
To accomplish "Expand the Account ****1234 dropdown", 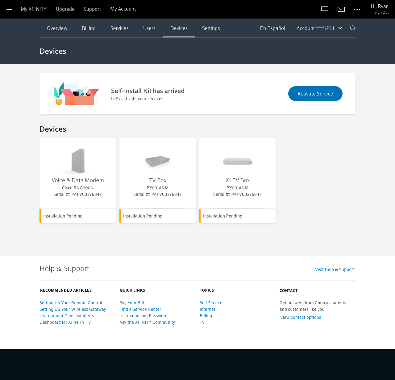I will point(320,28).
